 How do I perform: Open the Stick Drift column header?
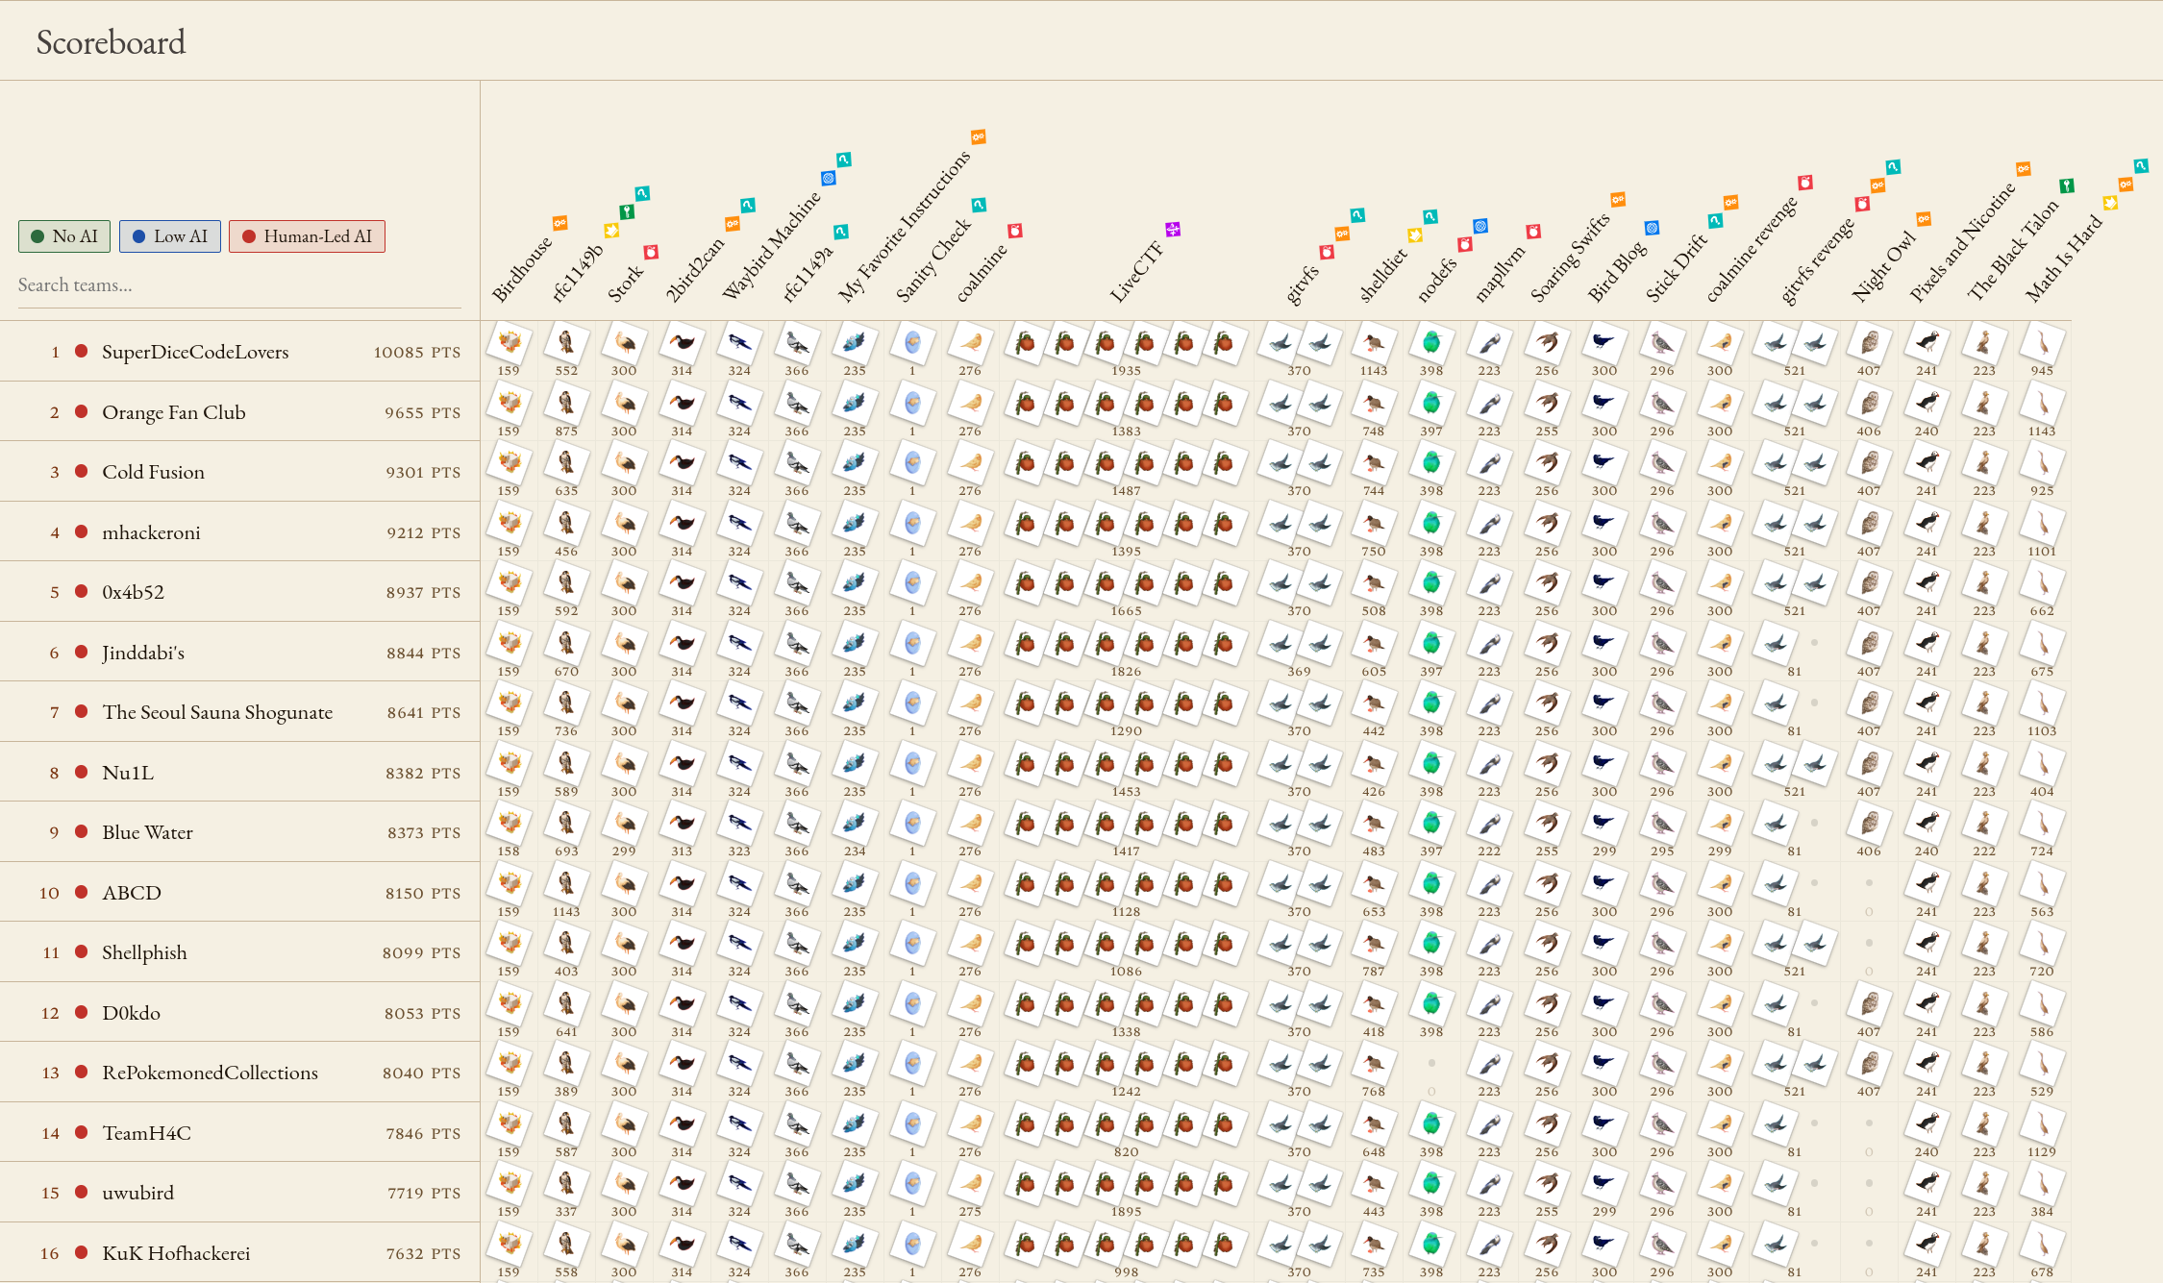[1677, 268]
